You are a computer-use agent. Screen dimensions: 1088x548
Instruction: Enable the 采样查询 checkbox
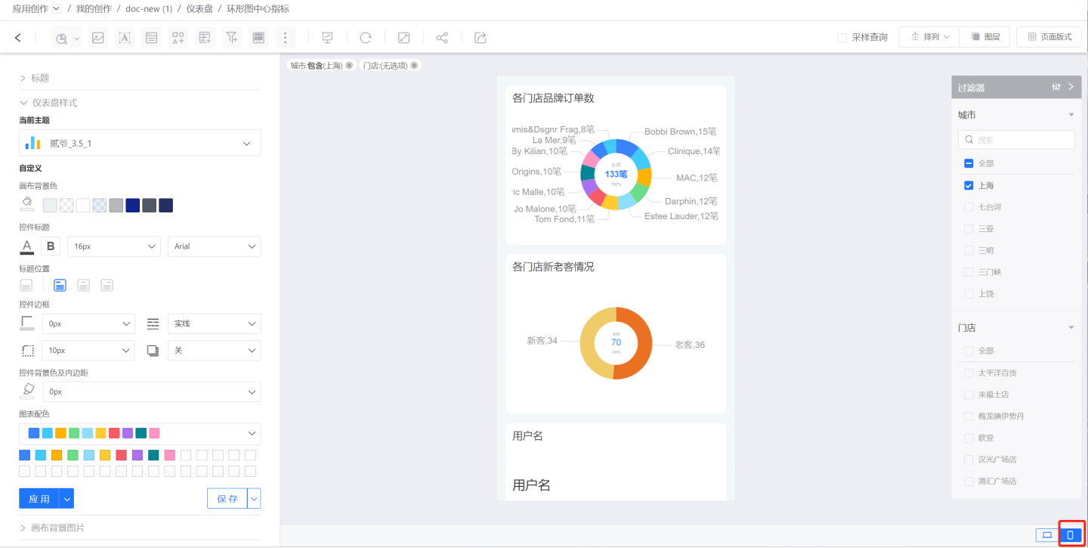842,37
